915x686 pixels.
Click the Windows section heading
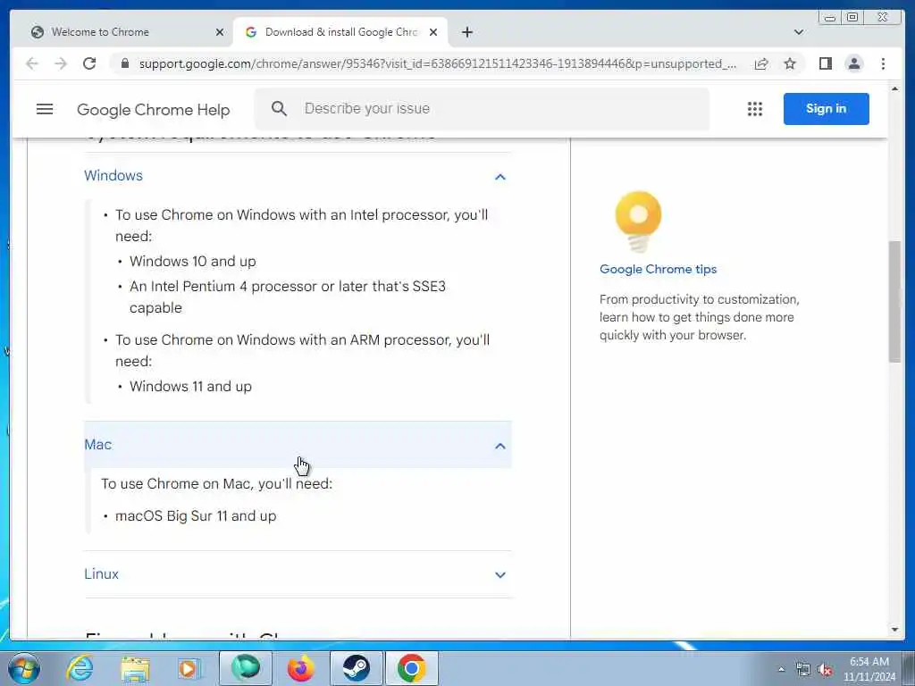[113, 176]
